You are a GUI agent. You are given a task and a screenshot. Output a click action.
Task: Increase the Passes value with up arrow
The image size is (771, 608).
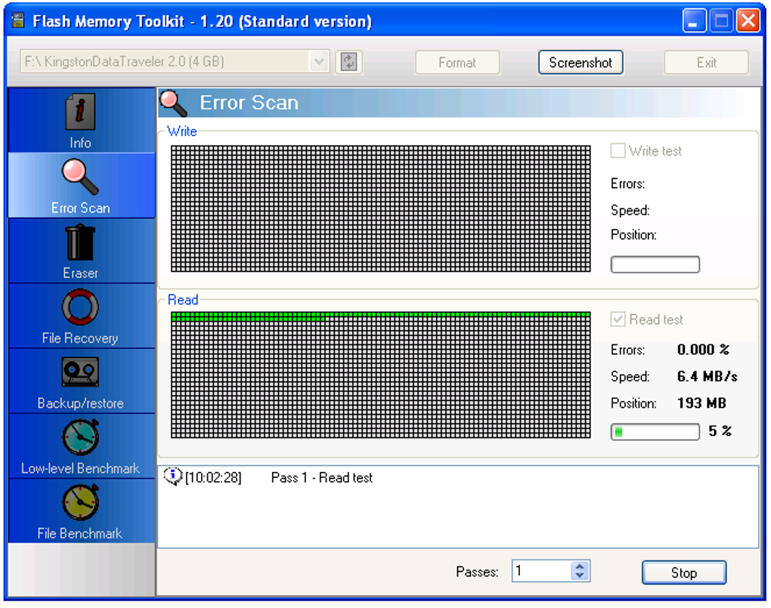[x=580, y=566]
